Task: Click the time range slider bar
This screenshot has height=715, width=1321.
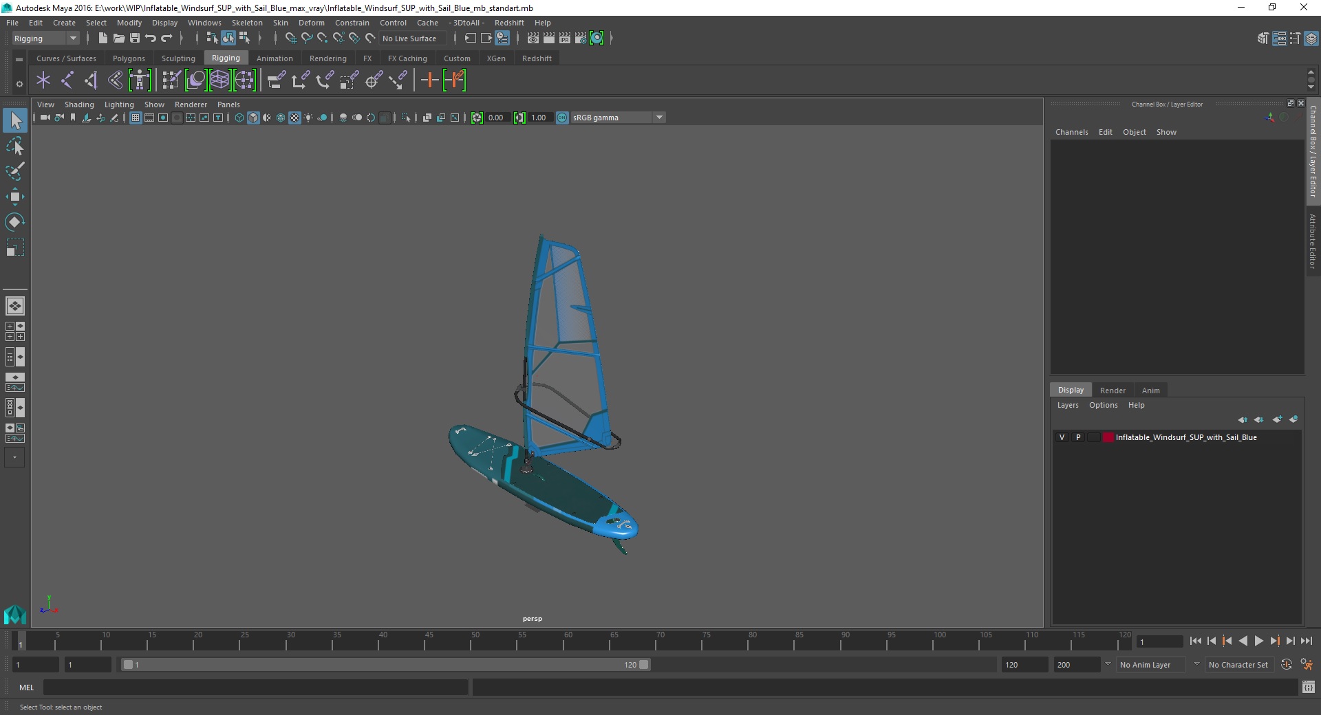Action: [x=385, y=665]
